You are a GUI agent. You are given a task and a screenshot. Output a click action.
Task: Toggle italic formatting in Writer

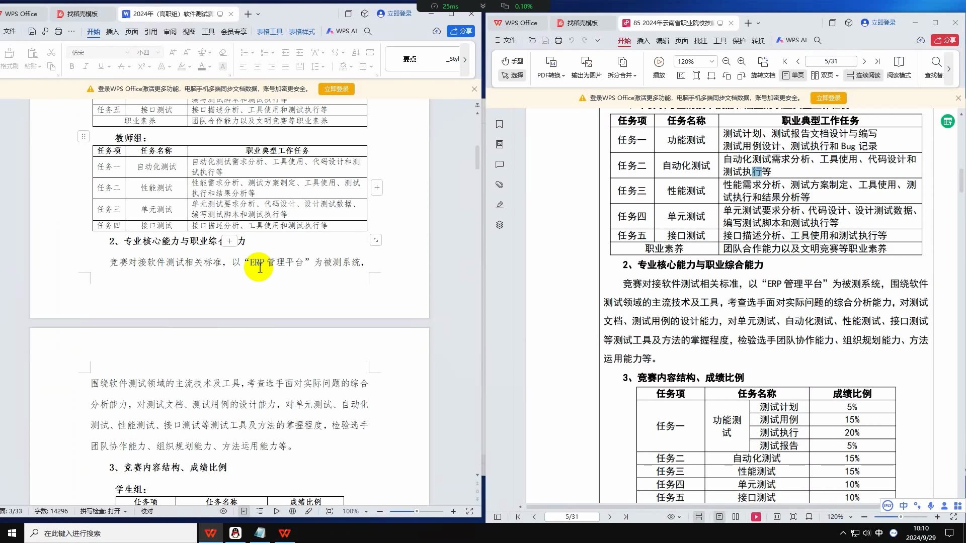coord(86,66)
